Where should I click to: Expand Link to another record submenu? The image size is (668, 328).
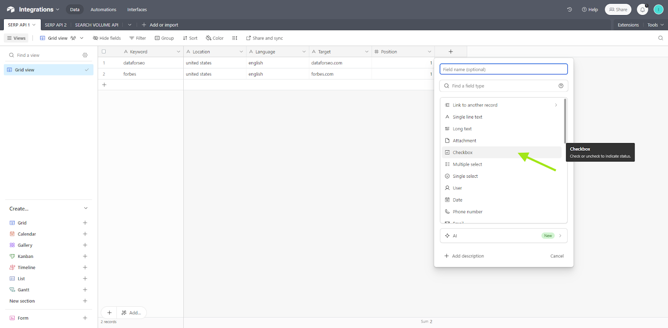[556, 105]
